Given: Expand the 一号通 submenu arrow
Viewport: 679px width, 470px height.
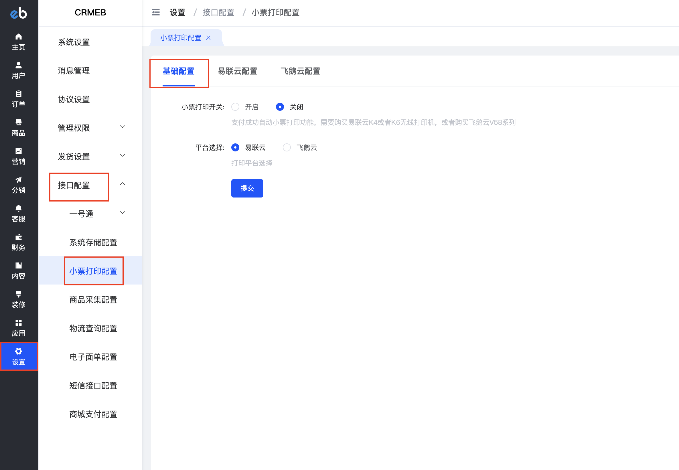Looking at the screenshot, I should [123, 213].
